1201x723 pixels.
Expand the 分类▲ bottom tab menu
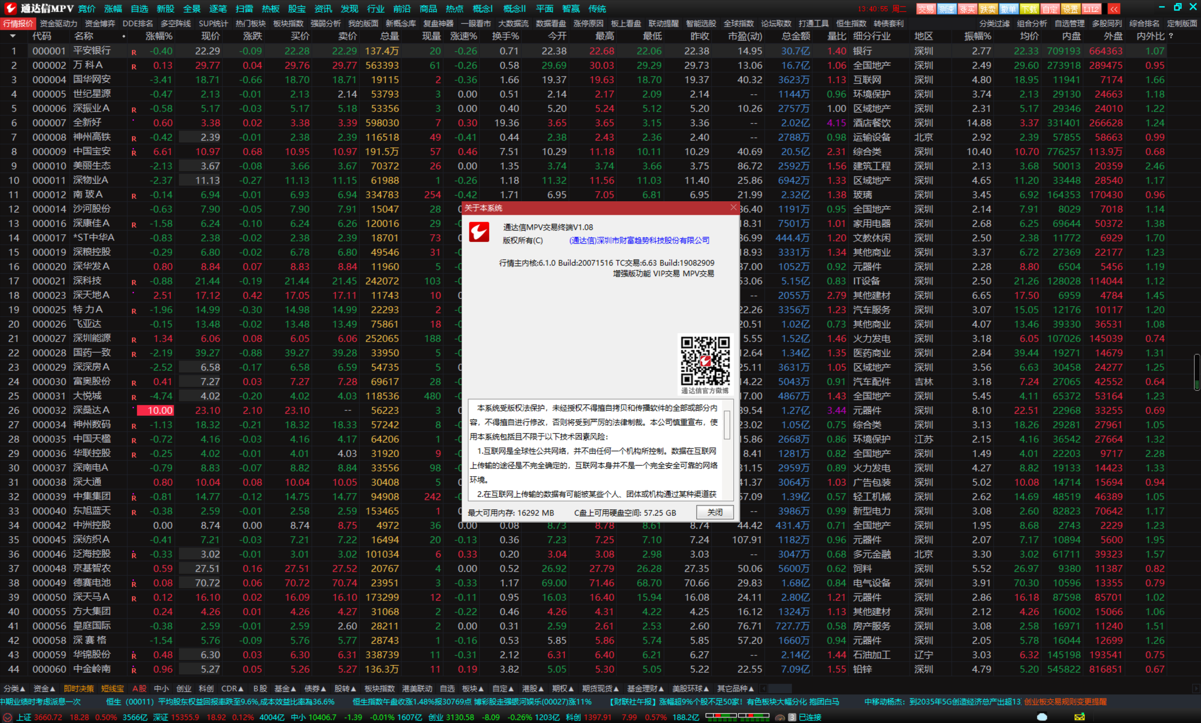(14, 688)
